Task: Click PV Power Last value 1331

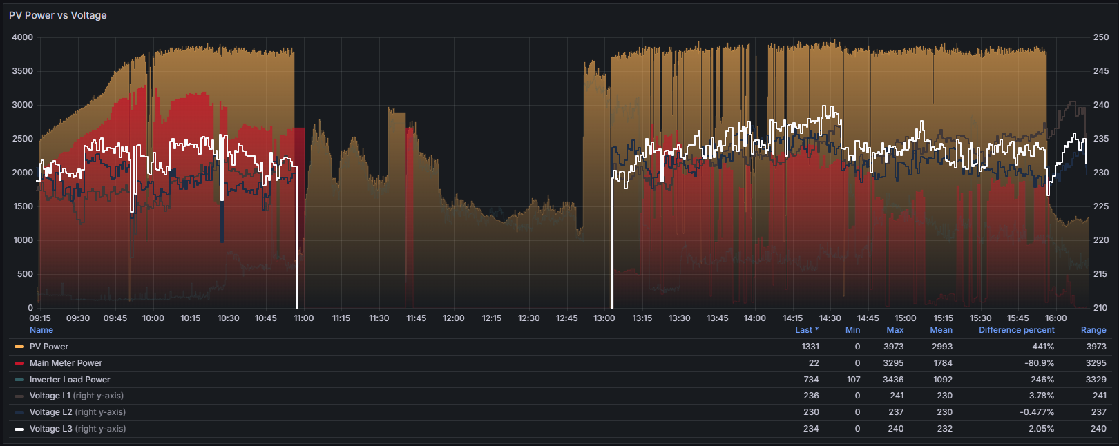Action: click(810, 347)
